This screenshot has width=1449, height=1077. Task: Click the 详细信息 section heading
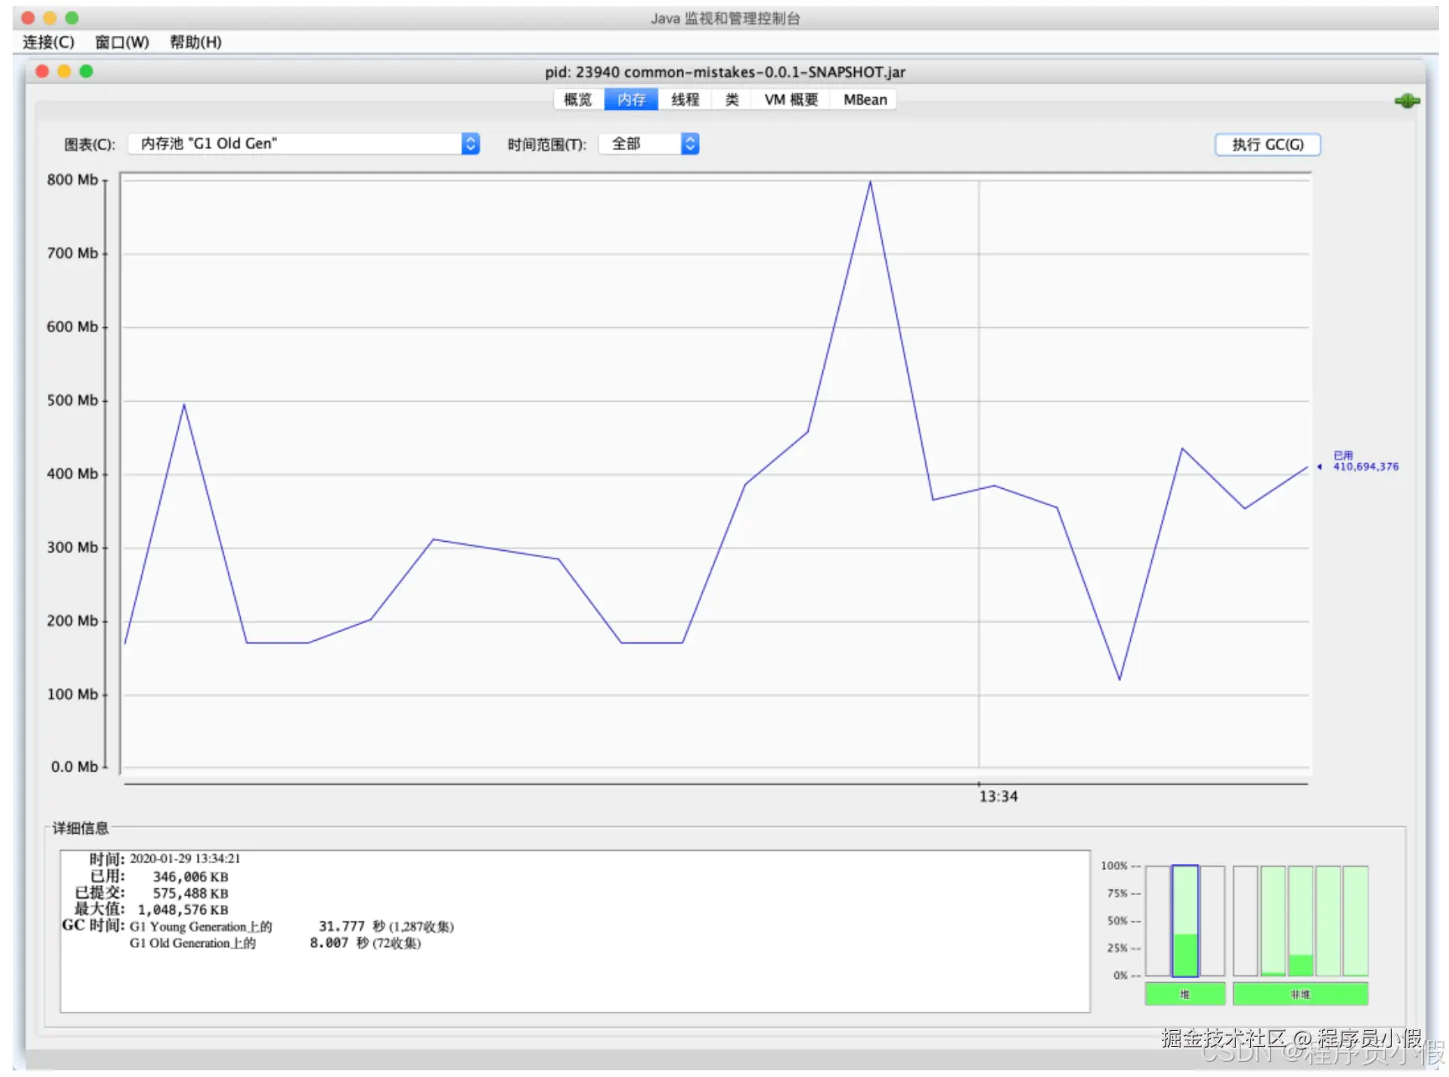tap(81, 829)
